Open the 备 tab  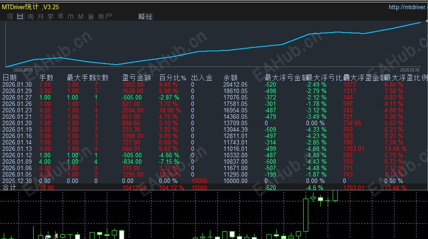(x=91, y=17)
